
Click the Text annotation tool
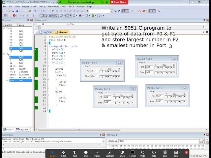click(75, 153)
